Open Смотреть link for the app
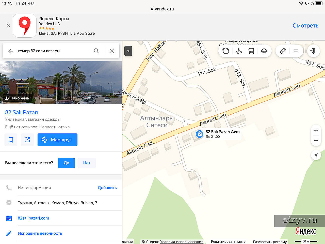Screen dimensions: 325x244 tap(305, 26)
